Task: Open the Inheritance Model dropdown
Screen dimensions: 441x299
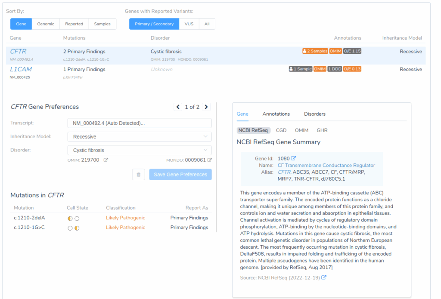Action: (x=139, y=137)
